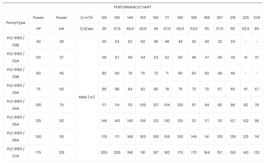This screenshot has height=163, width=265.
Task: Select the PumpType column header
Action: (x=16, y=23)
